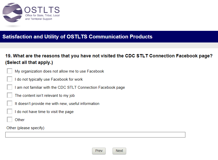Tick checkbox beside not typically using Facebook
Screen dimensions: 218x160
pyautogui.click(x=10, y=79)
